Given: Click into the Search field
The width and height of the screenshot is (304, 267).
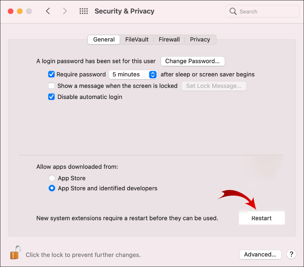Looking at the screenshot, I should coord(266,12).
